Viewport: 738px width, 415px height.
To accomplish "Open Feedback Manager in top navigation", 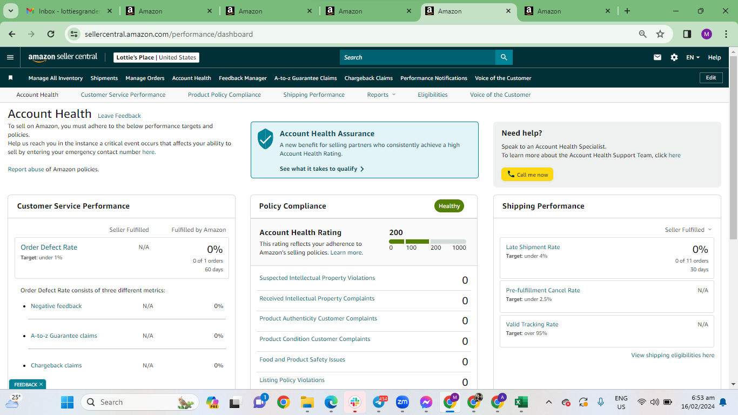I will pyautogui.click(x=243, y=78).
